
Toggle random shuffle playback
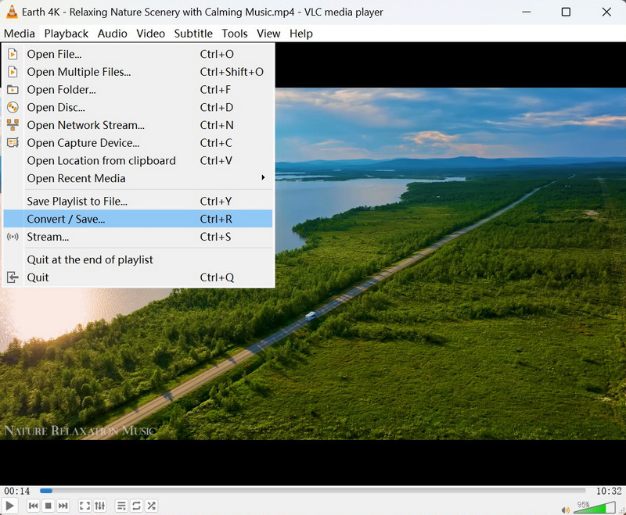pos(151,506)
